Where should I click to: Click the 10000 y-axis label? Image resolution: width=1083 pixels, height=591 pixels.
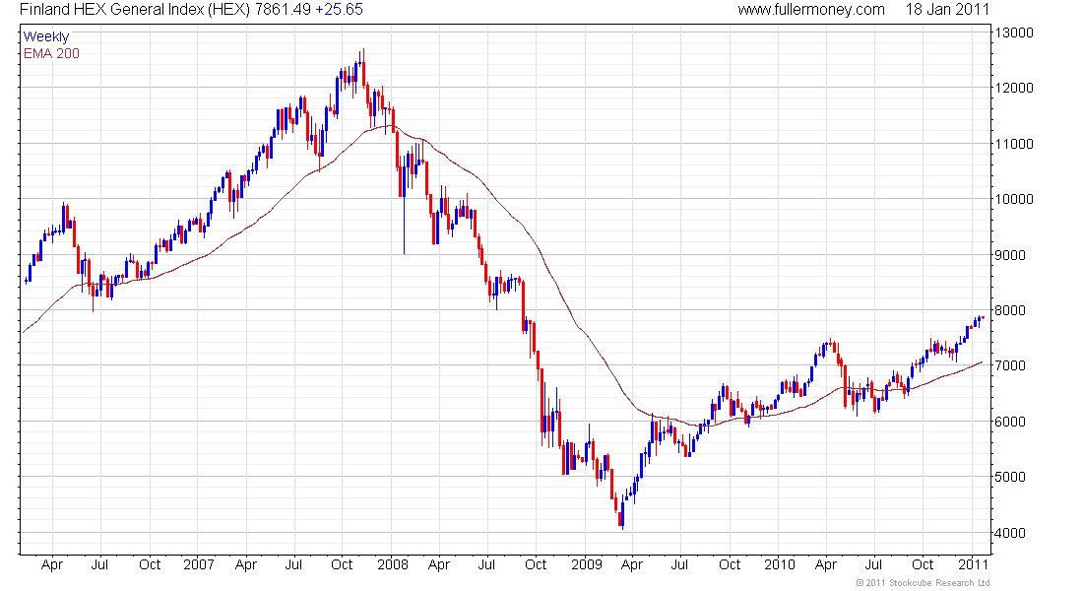(1015, 199)
